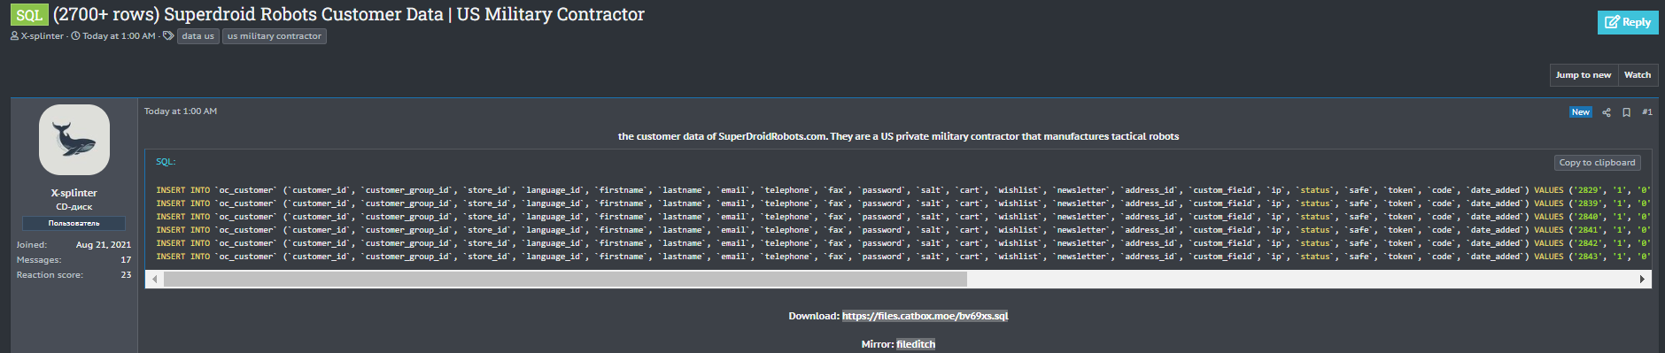Click the clock icon near thread date

(x=75, y=36)
